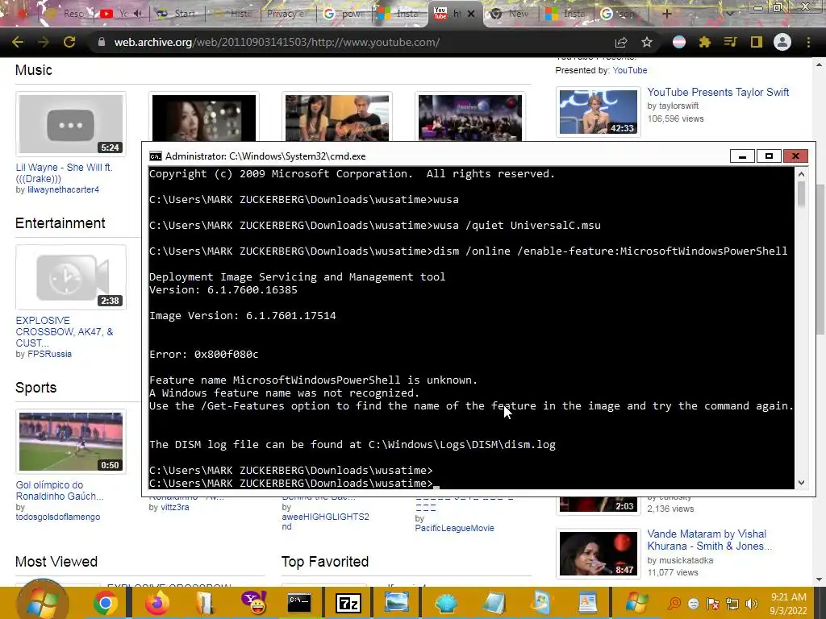
Task: Open the tab search dropdown arrow
Action: pyautogui.click(x=729, y=14)
